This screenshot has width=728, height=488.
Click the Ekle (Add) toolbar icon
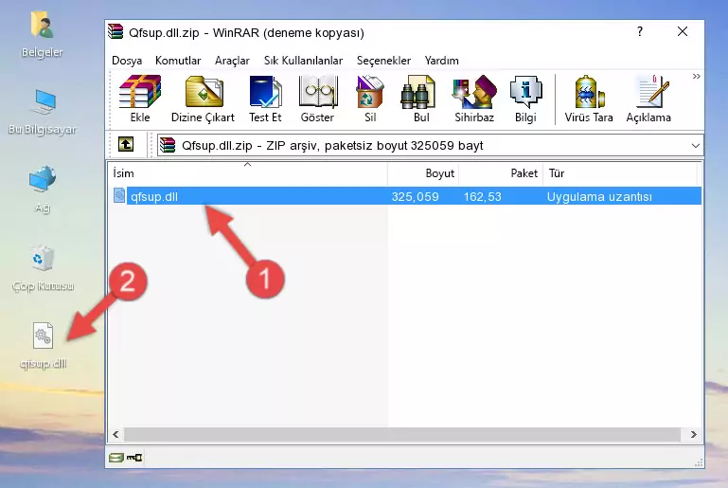(x=140, y=99)
